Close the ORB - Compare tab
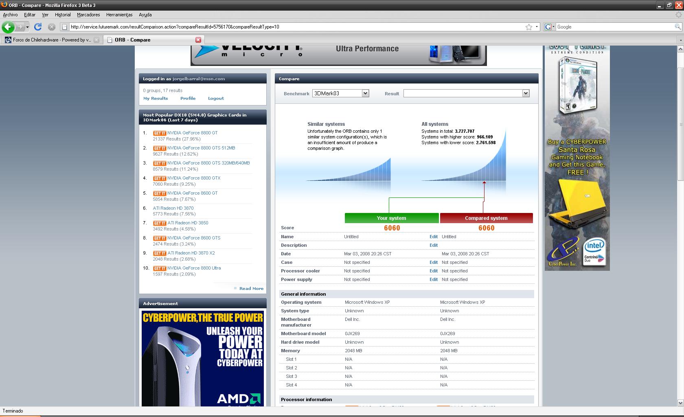This screenshot has width=684, height=417. [198, 40]
